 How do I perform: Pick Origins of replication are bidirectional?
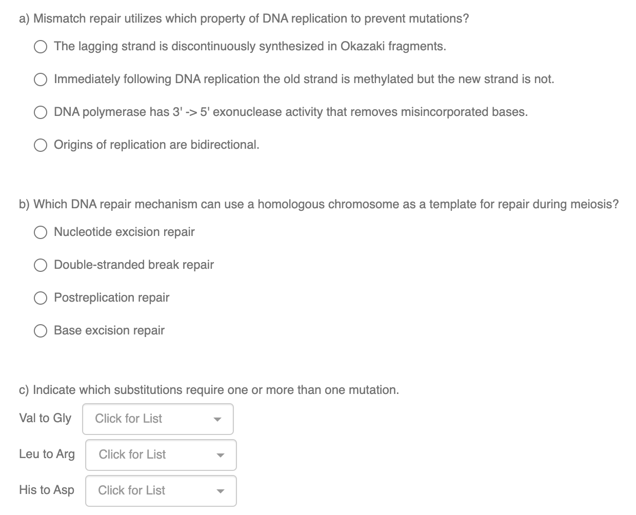pyautogui.click(x=41, y=145)
